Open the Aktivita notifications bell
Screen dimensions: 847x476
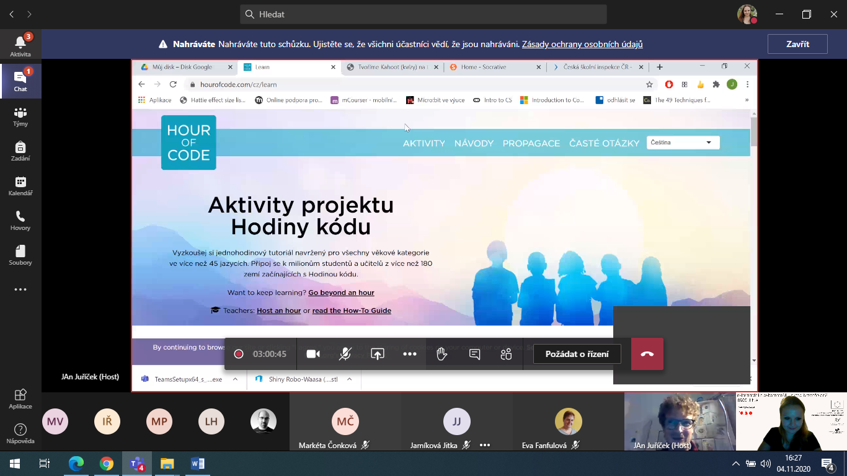tap(20, 46)
